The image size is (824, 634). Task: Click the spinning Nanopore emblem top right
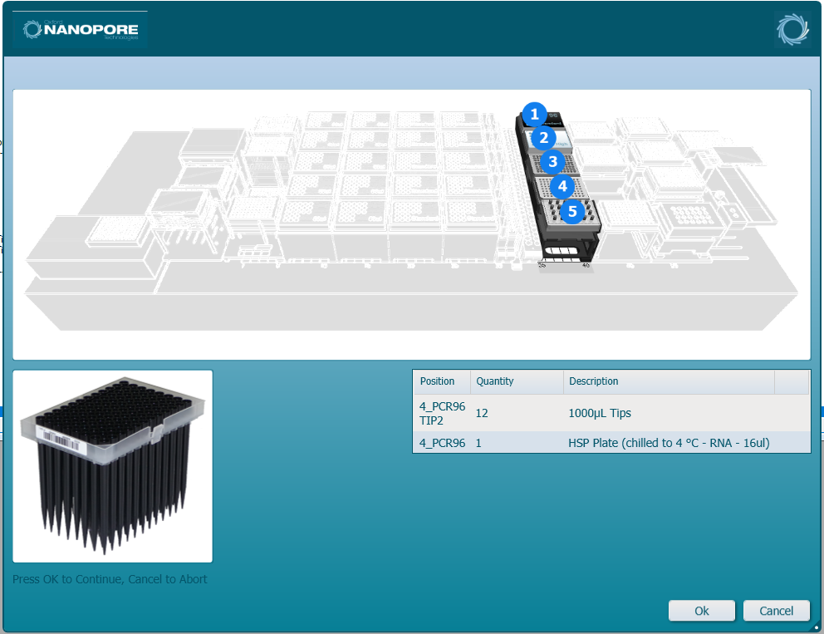[x=792, y=28]
